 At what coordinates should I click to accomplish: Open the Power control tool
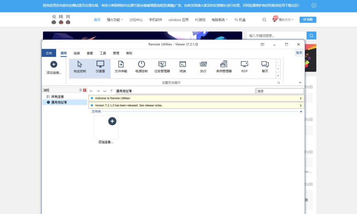[142, 67]
